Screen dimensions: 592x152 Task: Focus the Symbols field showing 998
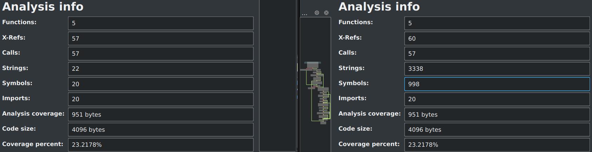[497, 84]
